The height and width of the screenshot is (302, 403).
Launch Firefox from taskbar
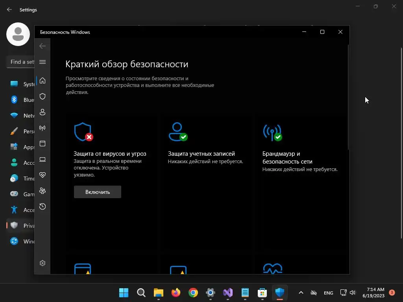pos(176,293)
